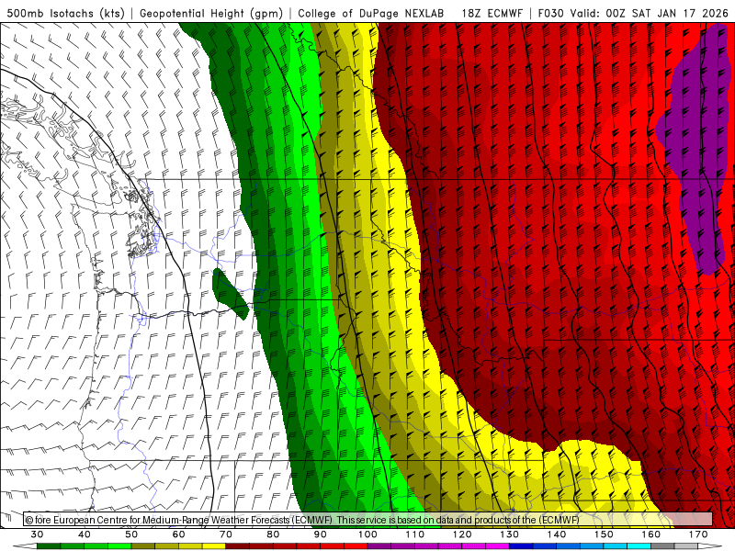Viewport: 735px width, 551px height.
Task: Click the "50" colorbar label
Action: pos(131,534)
